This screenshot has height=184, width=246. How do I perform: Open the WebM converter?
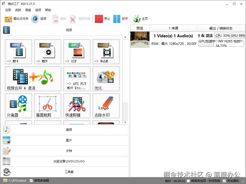pos(106,52)
